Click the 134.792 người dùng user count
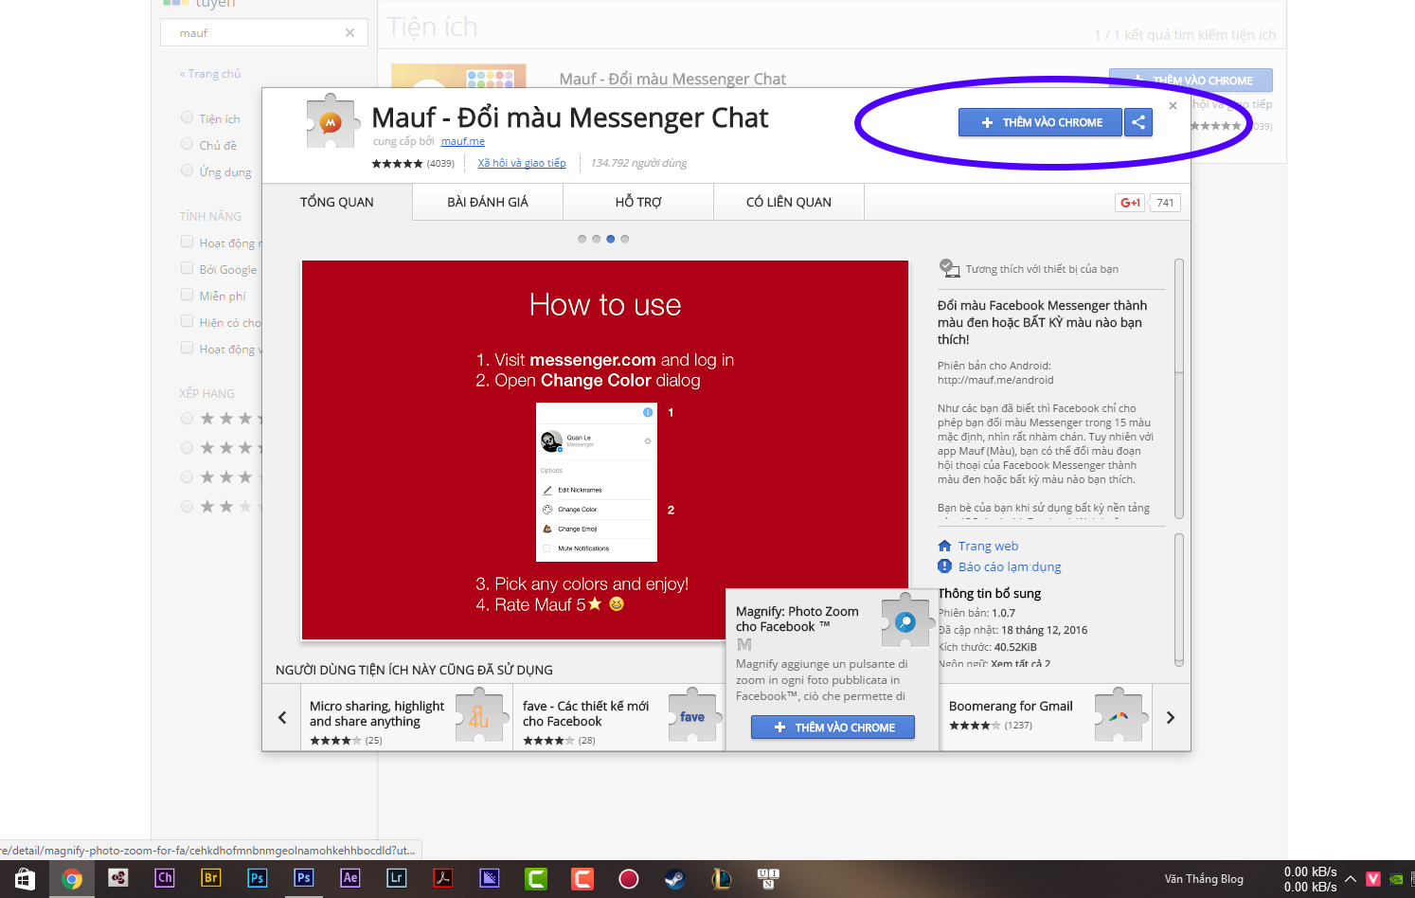 click(638, 163)
